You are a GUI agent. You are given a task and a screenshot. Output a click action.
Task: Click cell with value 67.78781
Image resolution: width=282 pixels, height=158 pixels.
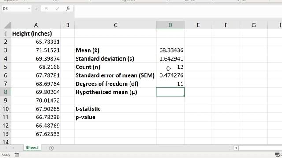36,75
